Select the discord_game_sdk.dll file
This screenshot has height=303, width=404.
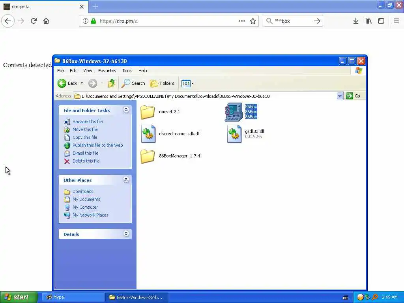point(170,134)
